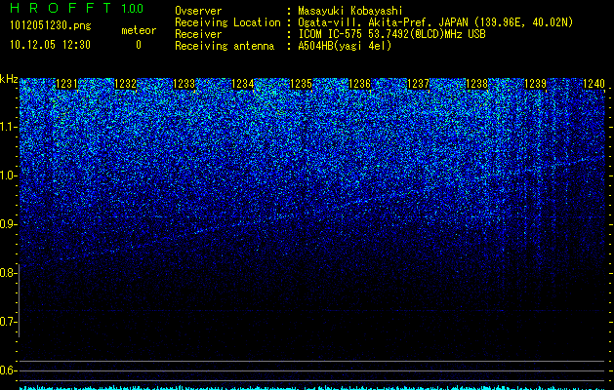Image resolution: width=614 pixels, height=390 pixels.
Task: Click the kHz axis unit label
Action: click(9, 79)
